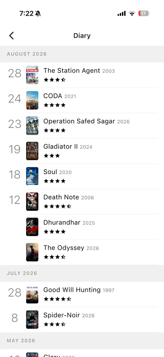Screen dimensions: 164x357
Task: Tap the CODA poster thumbnail
Action: click(x=32, y=100)
